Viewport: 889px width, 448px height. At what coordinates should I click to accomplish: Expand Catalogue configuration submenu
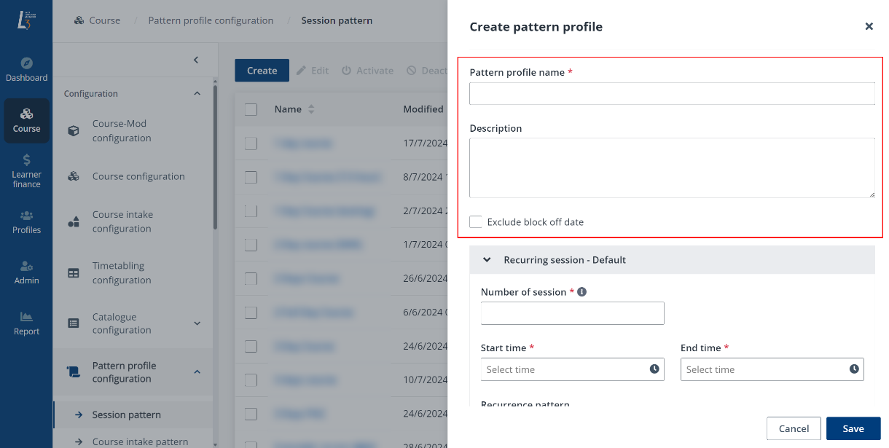(x=197, y=323)
